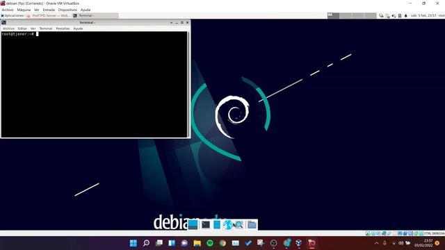The height and width of the screenshot is (250, 445).
Task: Click the Xfce notifications bell icon
Action: pyautogui.click(x=406, y=15)
